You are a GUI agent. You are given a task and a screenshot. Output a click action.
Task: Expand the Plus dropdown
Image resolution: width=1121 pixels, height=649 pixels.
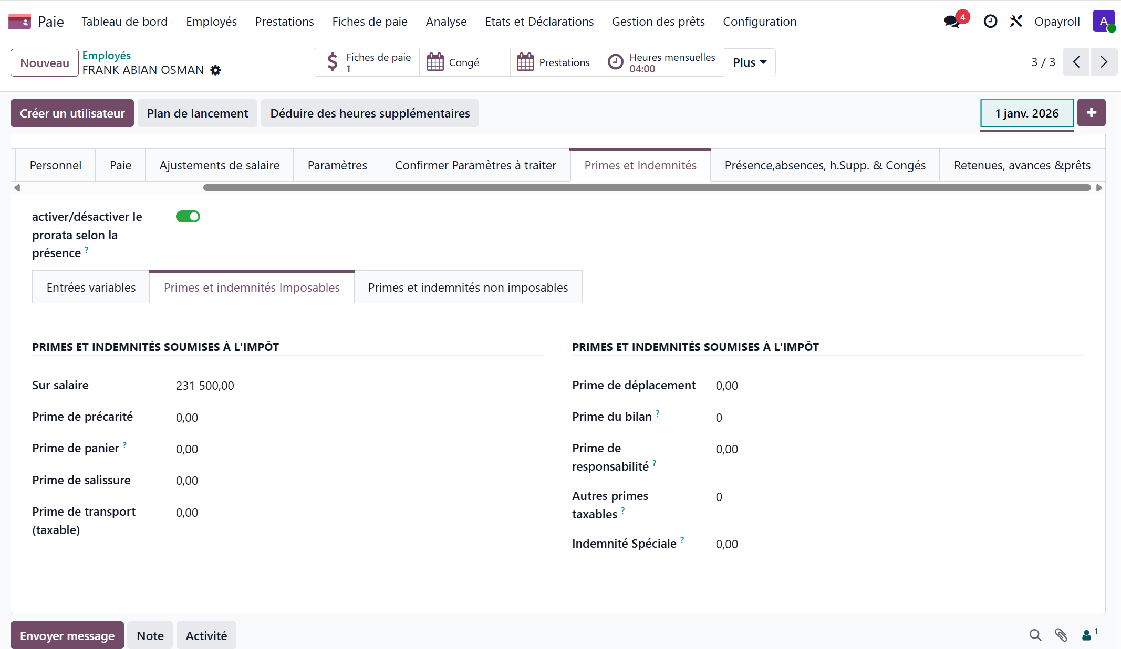(750, 62)
